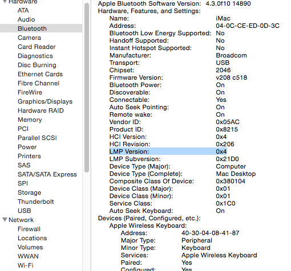
Task: Open Parallel SCSI entry
Action: coord(37,138)
